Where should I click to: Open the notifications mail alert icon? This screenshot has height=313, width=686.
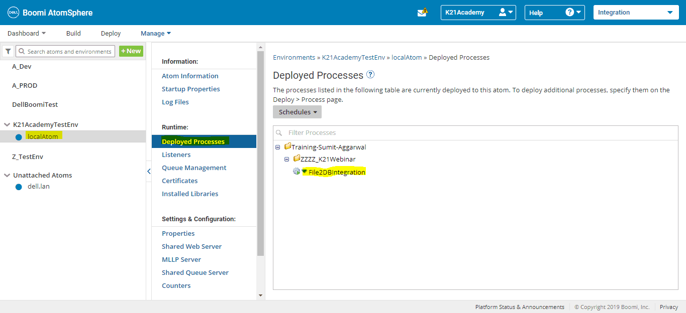coord(422,12)
